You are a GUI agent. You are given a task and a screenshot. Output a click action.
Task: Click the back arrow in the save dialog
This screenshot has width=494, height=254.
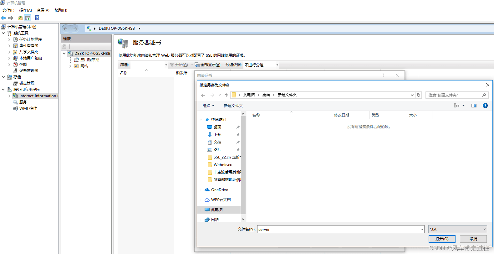coord(203,95)
